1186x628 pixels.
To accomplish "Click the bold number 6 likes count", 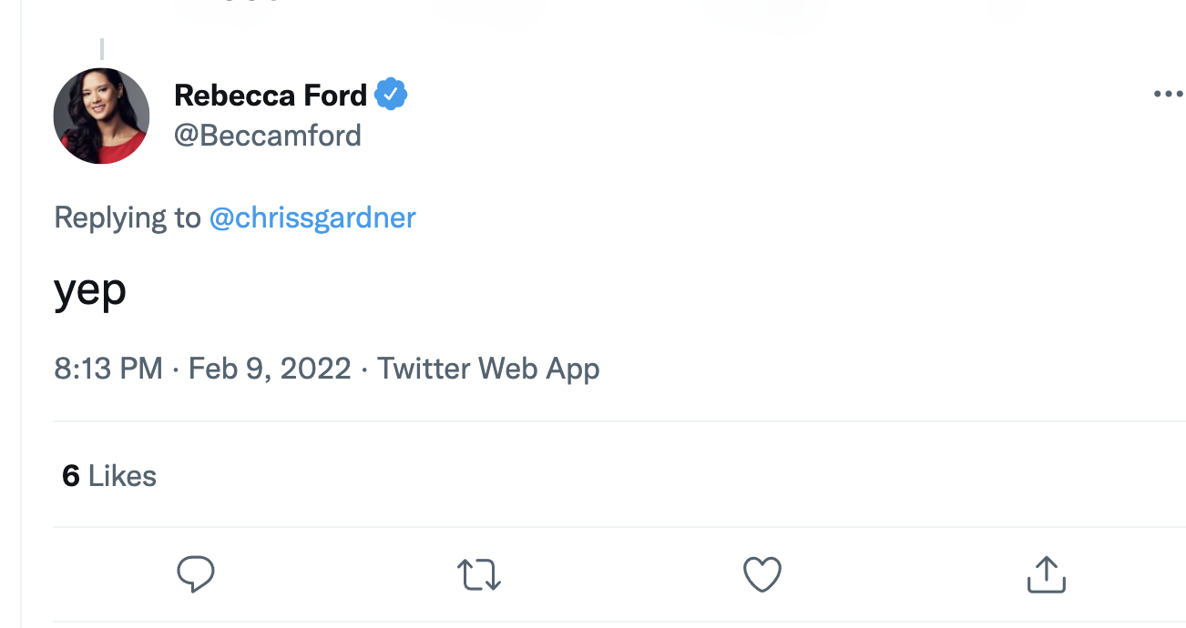I will click(71, 476).
